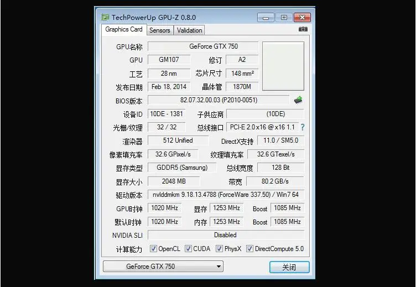The width and height of the screenshot is (416, 287).
Task: Click GPU时钟 row Boost 1085 MHz value
Action: [287, 208]
